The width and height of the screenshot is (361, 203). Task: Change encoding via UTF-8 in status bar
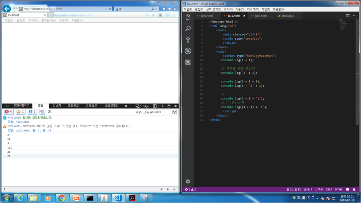(x=319, y=189)
